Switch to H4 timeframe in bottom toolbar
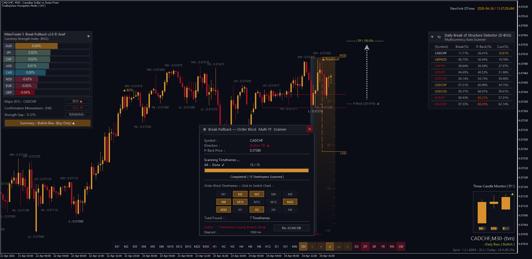The height and width of the screenshot is (259, 532). pyautogui.click(x=241, y=247)
